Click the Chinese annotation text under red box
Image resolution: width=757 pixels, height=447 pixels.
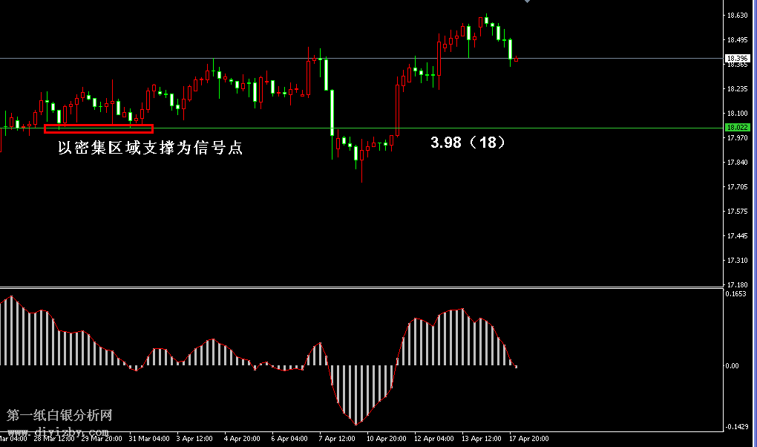(x=151, y=149)
